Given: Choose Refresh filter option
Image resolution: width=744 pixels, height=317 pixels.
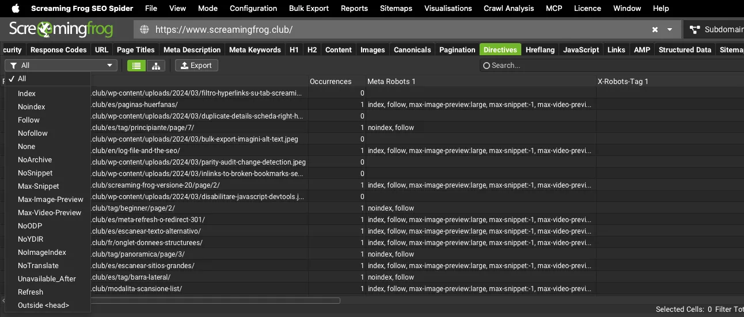Looking at the screenshot, I should (x=48, y=292).
